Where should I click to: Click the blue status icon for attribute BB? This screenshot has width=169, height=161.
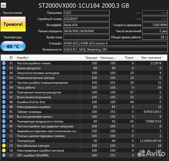[4, 107]
